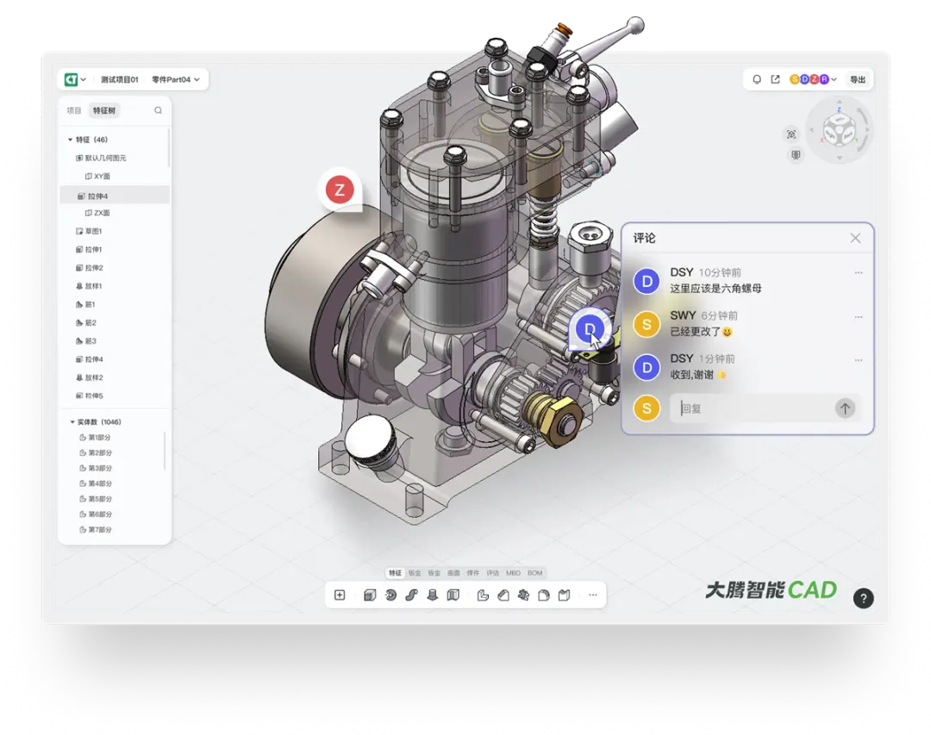Open the notifications bell
Screen dimensions: 931x735
pos(757,79)
